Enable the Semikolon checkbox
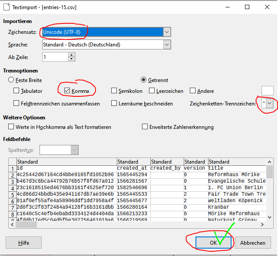The image size is (278, 256). [114, 91]
